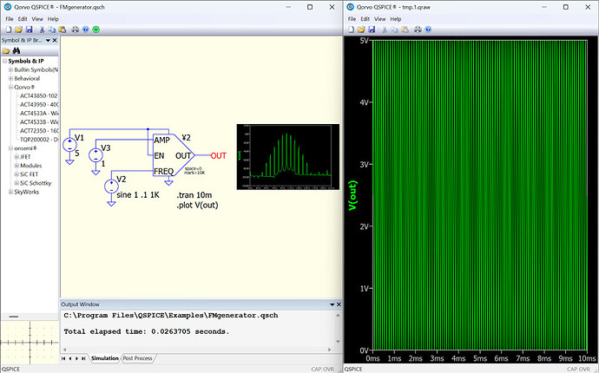Image resolution: width=599 pixels, height=373 pixels.
Task: Click the .plot V(out) directive text
Action: pyautogui.click(x=197, y=205)
